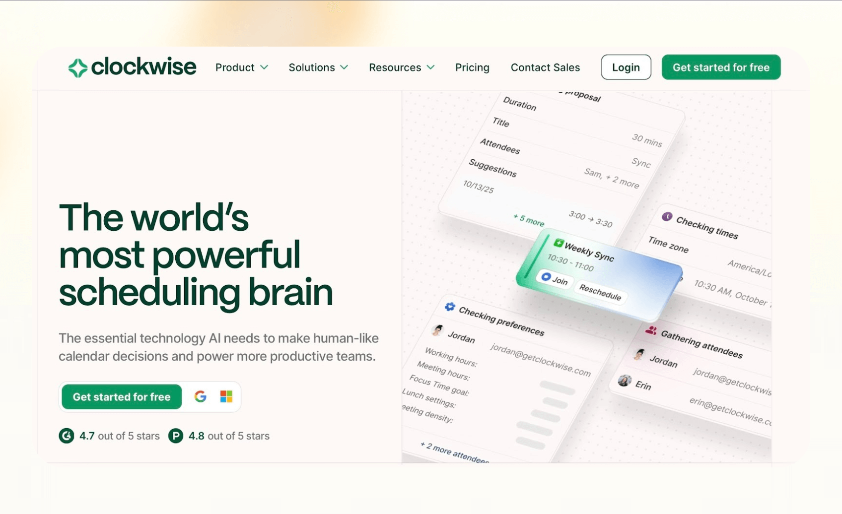Click the G2 rating badge icon

point(67,436)
